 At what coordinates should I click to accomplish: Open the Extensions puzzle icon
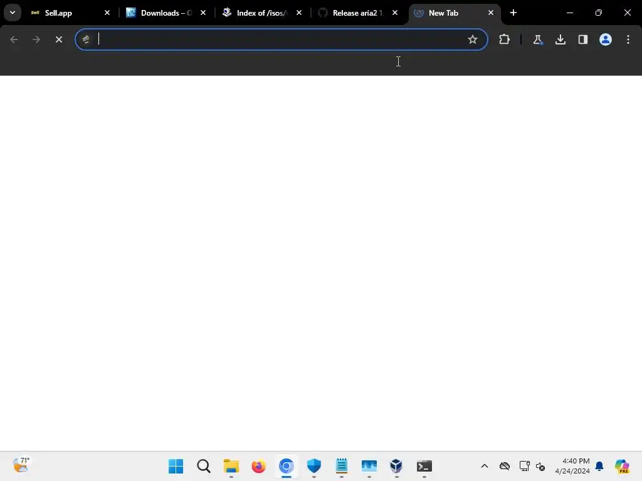tap(505, 39)
